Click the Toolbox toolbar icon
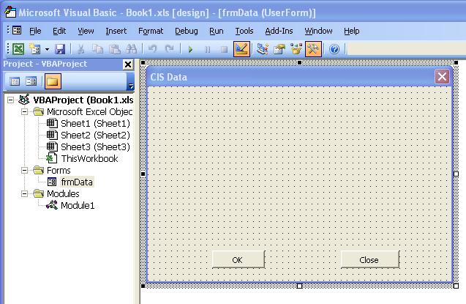 (x=314, y=49)
